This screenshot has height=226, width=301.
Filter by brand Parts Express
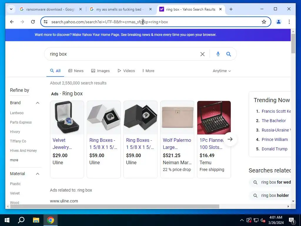21,122
